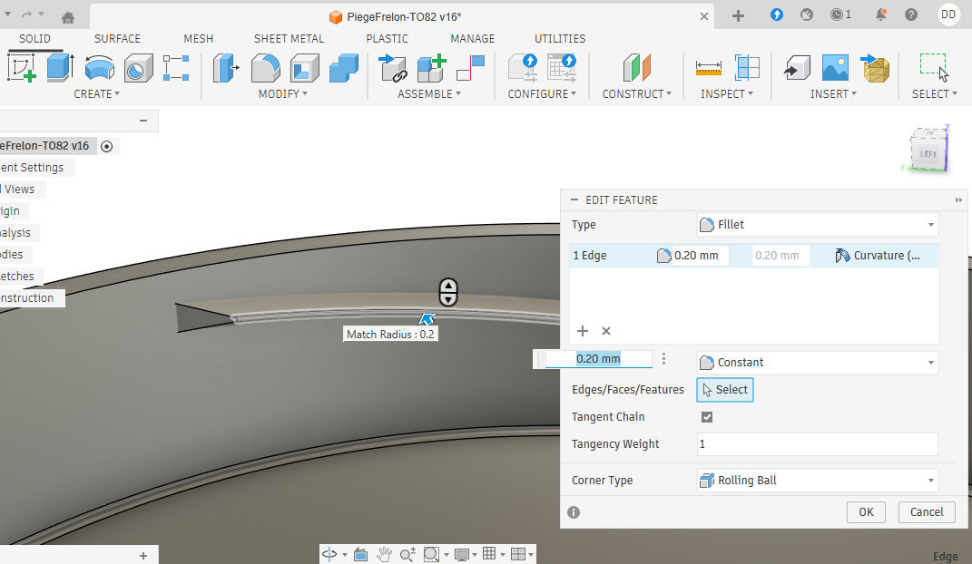
Task: Use the Offset Plane construct tool
Action: (x=637, y=68)
